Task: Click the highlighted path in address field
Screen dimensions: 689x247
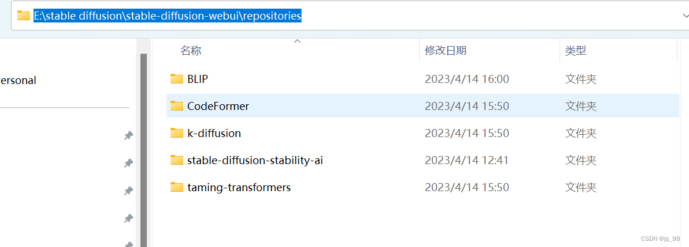Action: [x=168, y=16]
